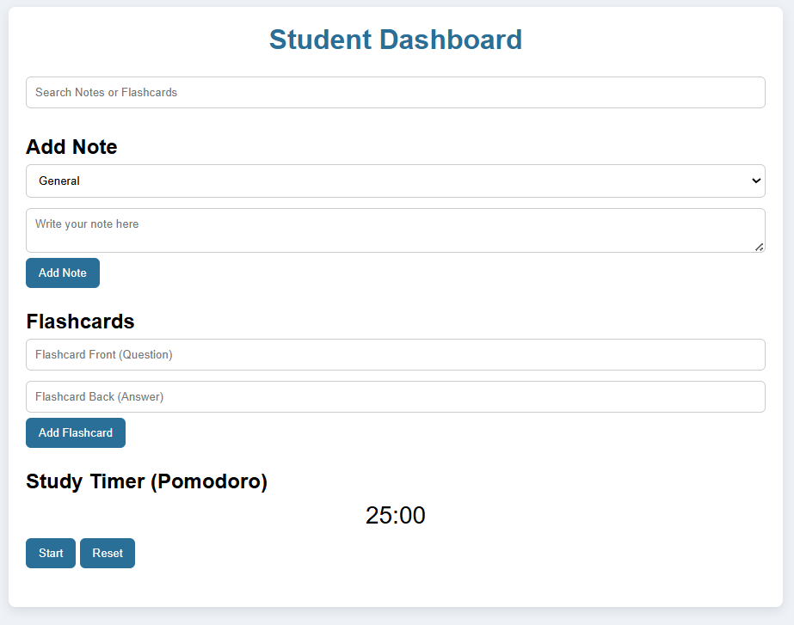The width and height of the screenshot is (794, 625).
Task: Select the General label in the category box
Action: pyautogui.click(x=59, y=181)
